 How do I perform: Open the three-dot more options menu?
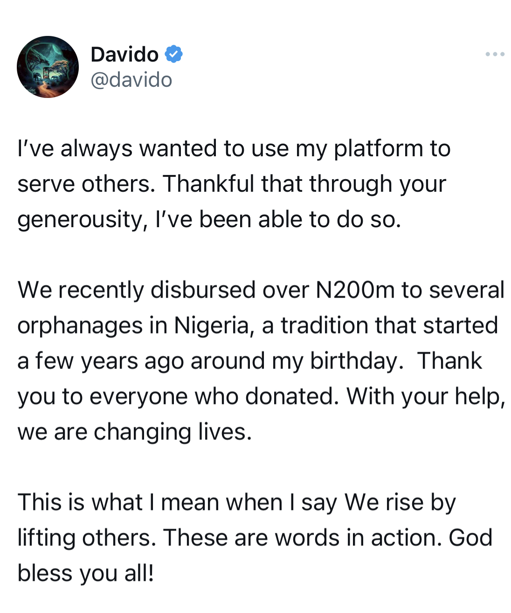[495, 55]
